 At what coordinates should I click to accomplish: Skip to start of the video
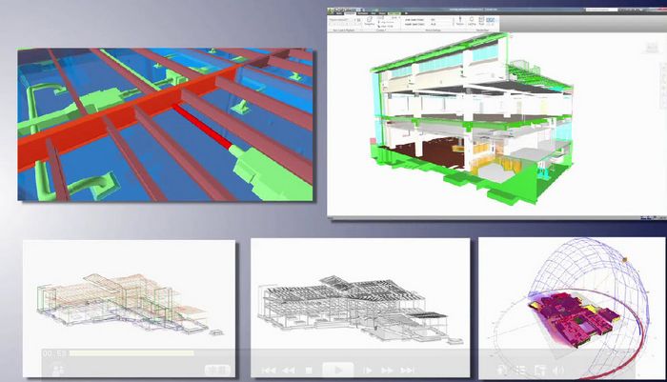[x=269, y=371]
